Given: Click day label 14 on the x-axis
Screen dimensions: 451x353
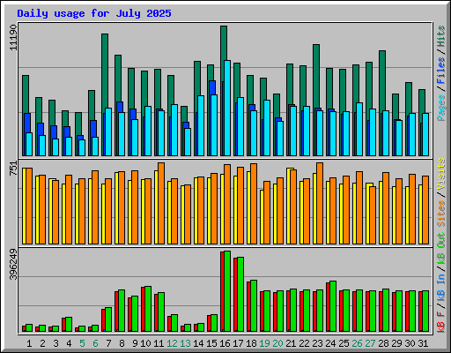Looking at the screenshot, I should pyautogui.click(x=198, y=343).
